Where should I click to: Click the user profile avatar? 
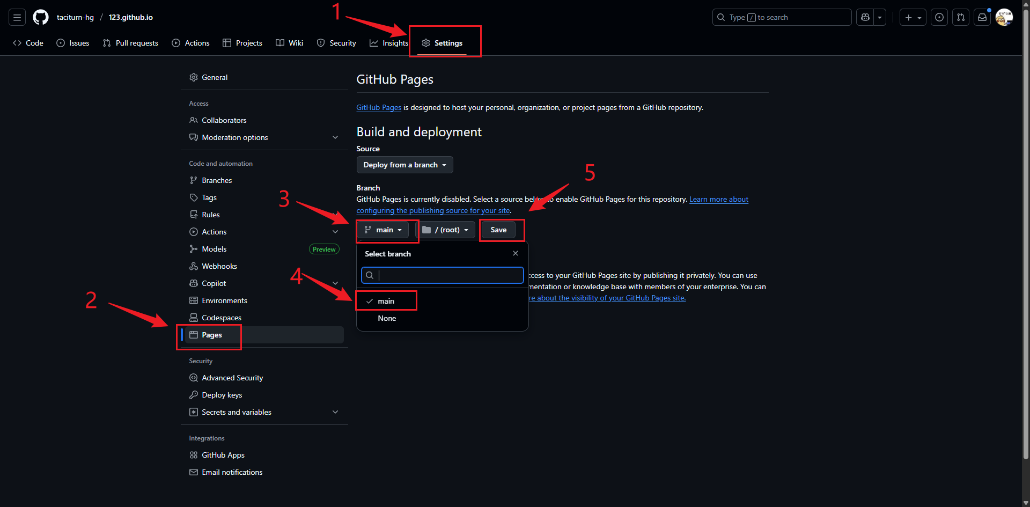click(x=1004, y=17)
